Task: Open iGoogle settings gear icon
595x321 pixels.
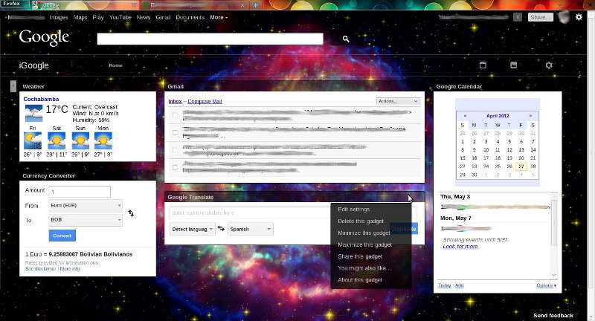Action: tap(549, 65)
